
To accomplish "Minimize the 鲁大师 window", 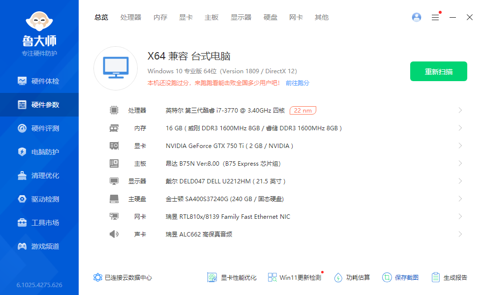I will pyautogui.click(x=452, y=18).
